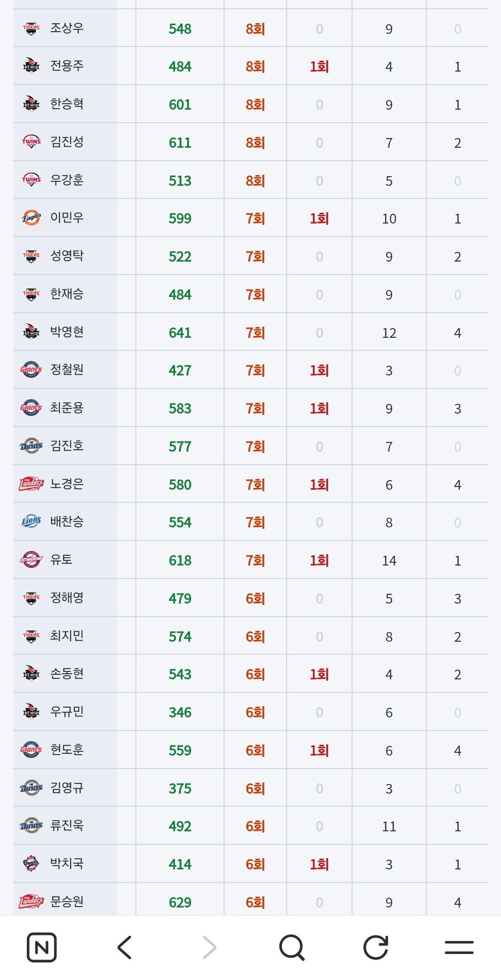501x980 pixels.
Task: Select player name 조상우
Action: (67, 28)
